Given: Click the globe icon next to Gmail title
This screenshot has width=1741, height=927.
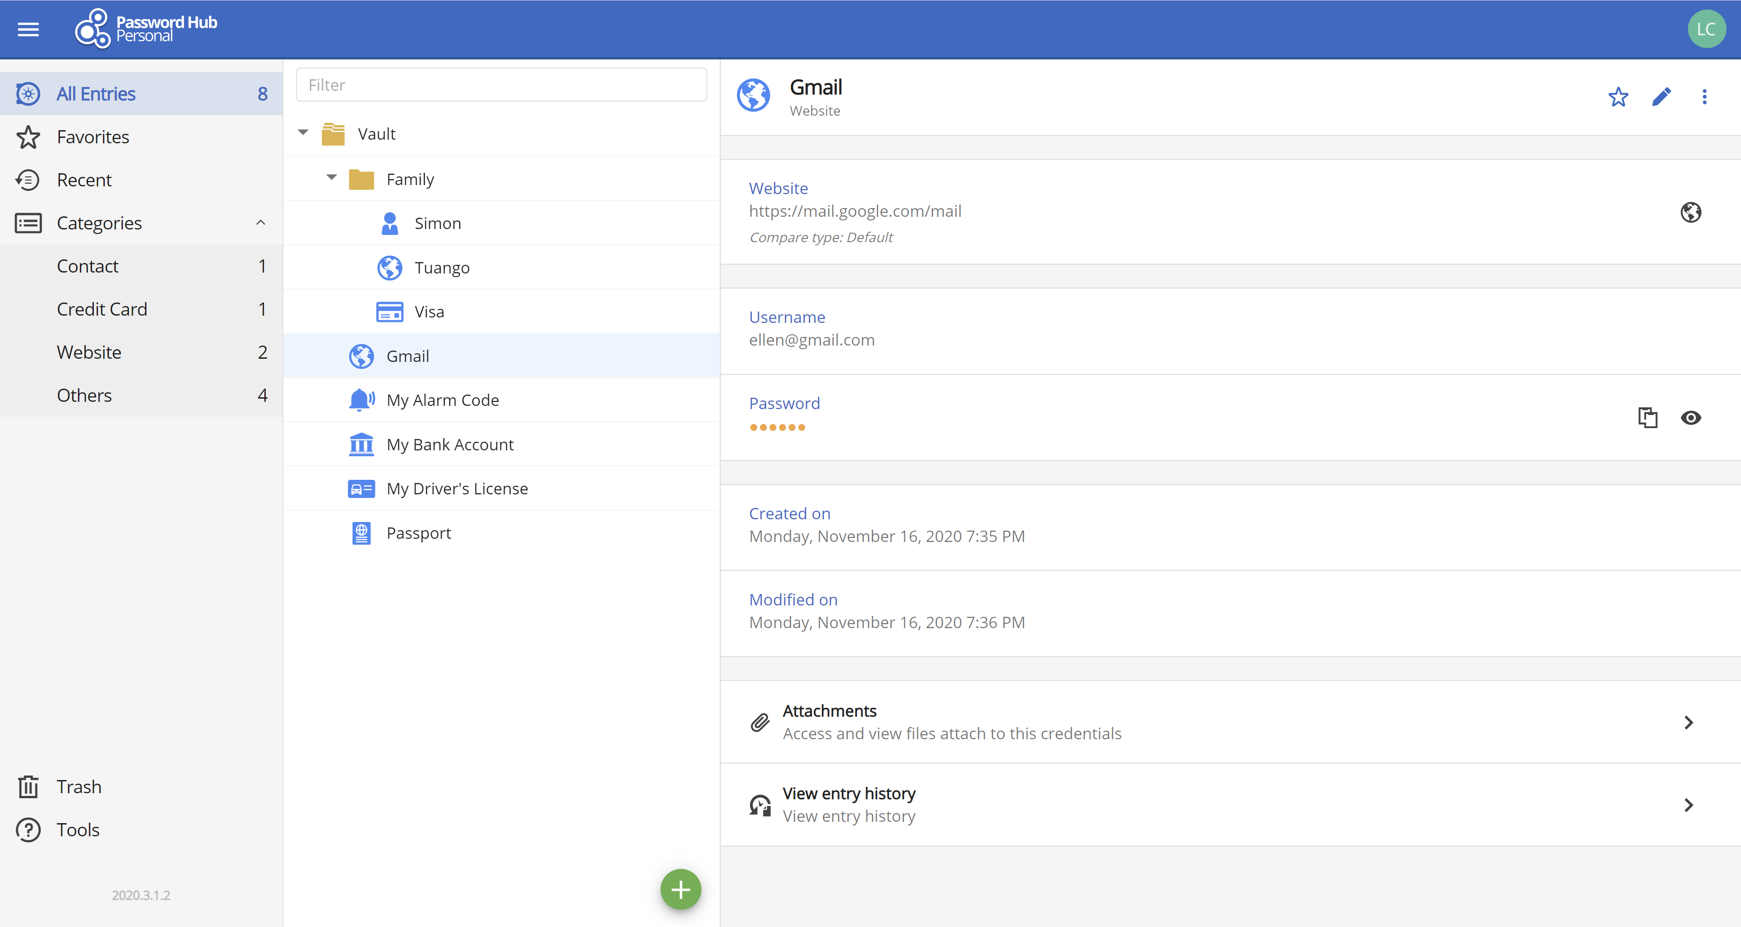Looking at the screenshot, I should pos(753,96).
